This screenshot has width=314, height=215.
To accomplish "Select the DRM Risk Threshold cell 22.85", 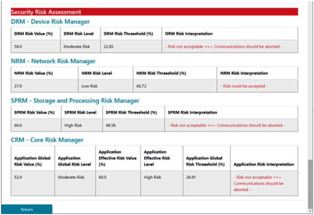I will (x=131, y=46).
